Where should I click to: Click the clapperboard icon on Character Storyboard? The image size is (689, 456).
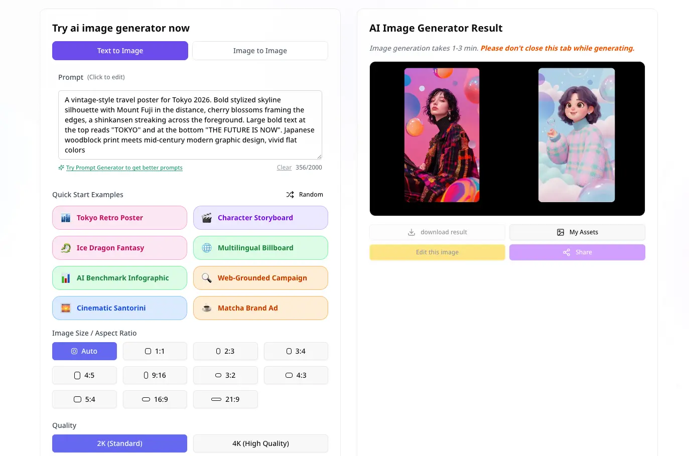[206, 217]
